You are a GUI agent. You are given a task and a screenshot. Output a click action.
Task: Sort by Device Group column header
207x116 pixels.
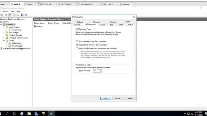pos(53,23)
